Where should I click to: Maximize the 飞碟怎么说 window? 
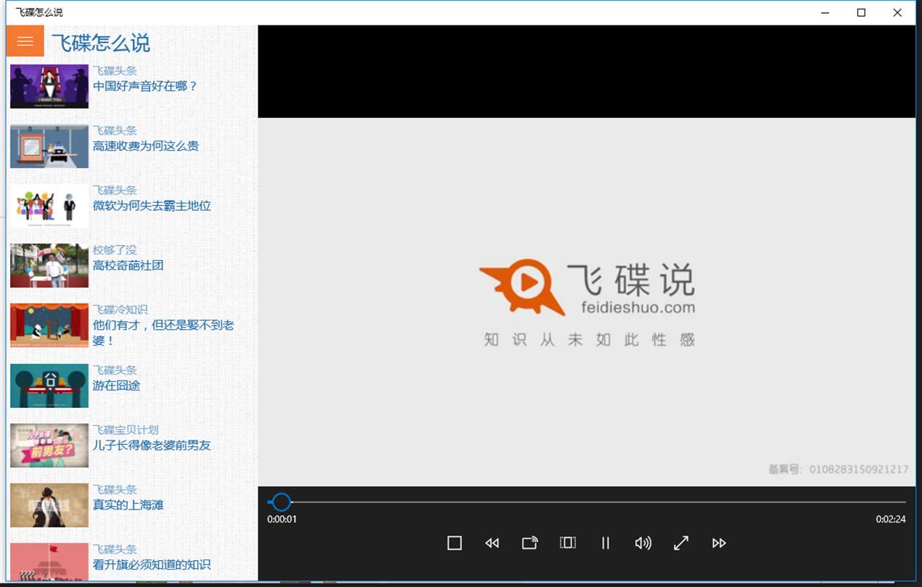(861, 12)
